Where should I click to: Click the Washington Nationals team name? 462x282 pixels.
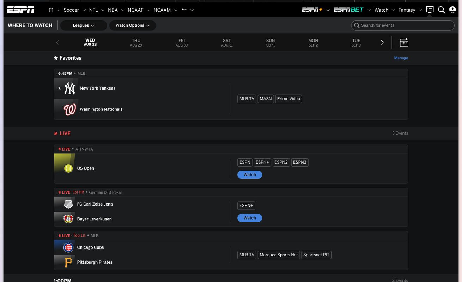pos(101,109)
